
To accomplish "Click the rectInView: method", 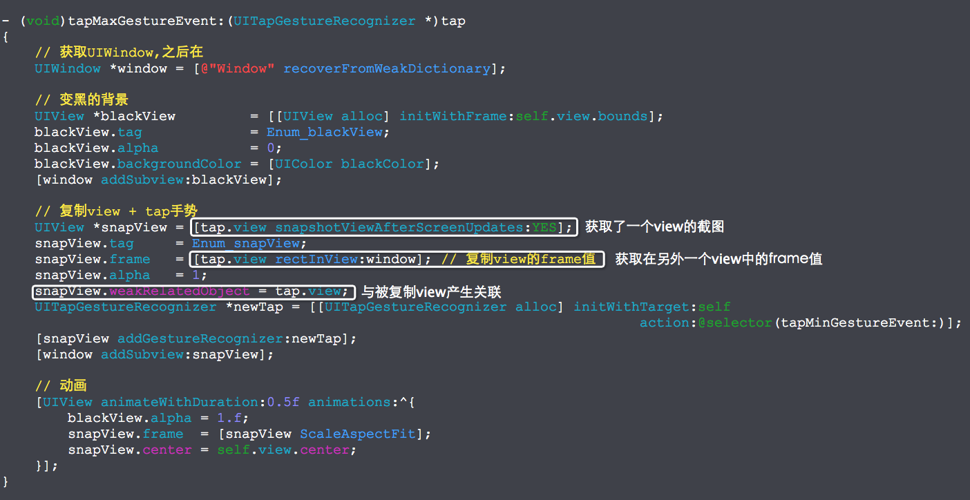I will (x=321, y=259).
